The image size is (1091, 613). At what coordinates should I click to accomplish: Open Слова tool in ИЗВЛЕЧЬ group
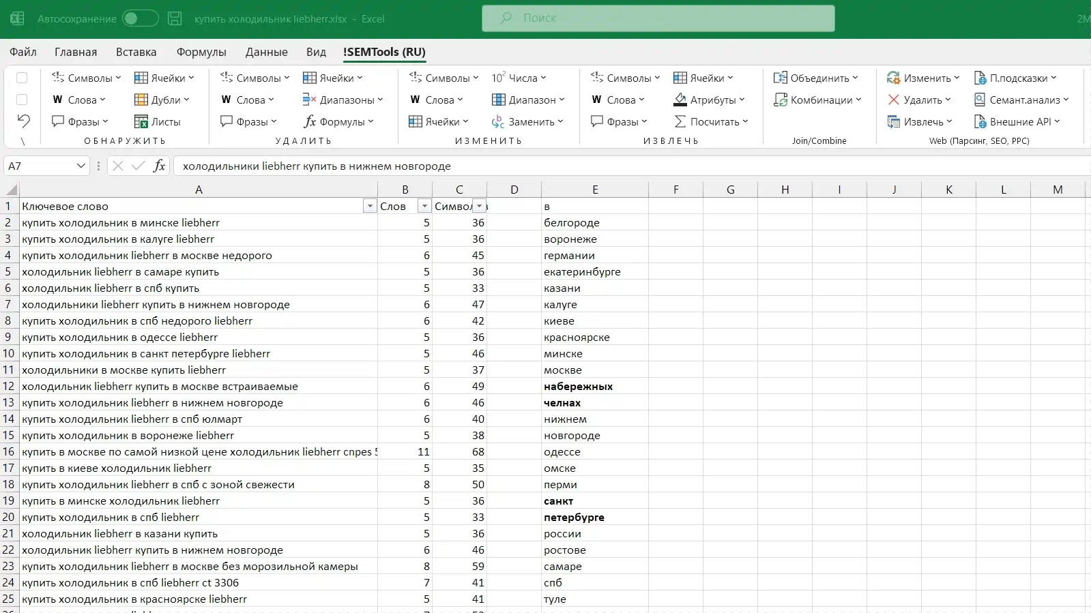(x=617, y=100)
